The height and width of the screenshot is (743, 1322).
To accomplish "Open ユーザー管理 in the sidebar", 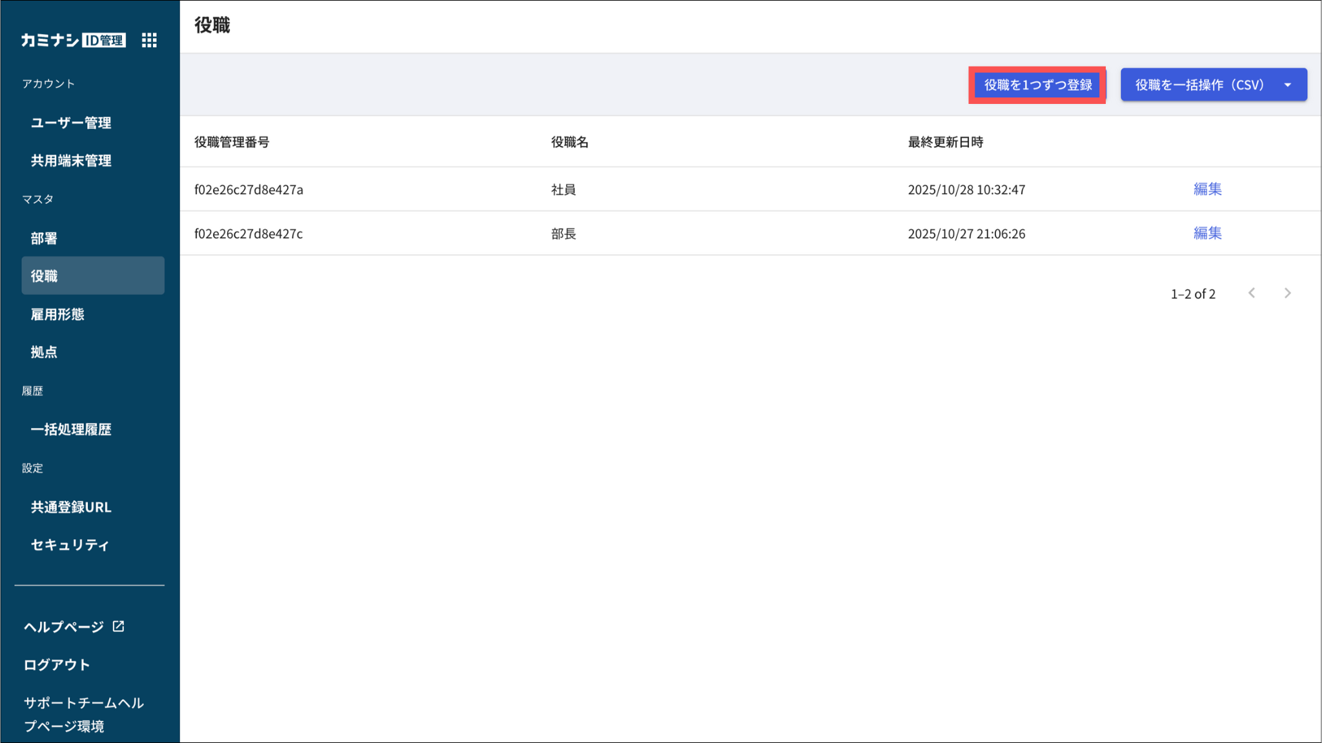I will coord(71,123).
